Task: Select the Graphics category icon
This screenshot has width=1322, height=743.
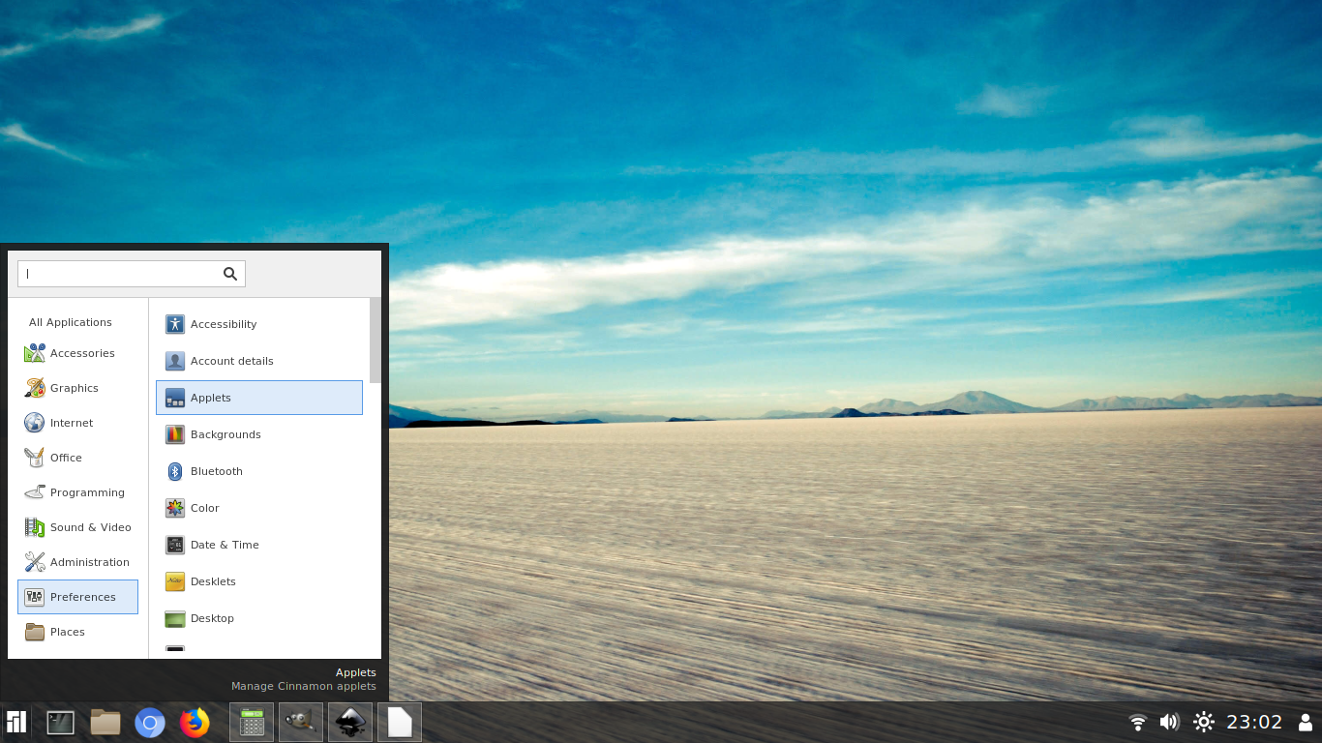Action: [35, 388]
